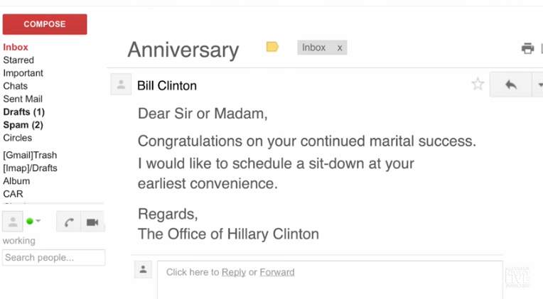Open the green chat status dropdown
This screenshot has width=543, height=299.
[33, 222]
